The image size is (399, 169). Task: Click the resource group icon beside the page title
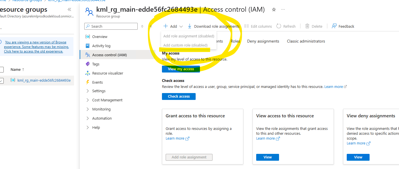89,11
